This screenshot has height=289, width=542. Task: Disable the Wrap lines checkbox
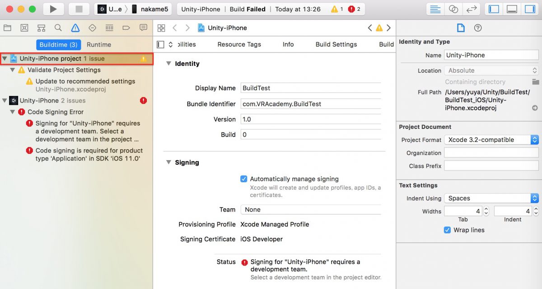click(447, 230)
